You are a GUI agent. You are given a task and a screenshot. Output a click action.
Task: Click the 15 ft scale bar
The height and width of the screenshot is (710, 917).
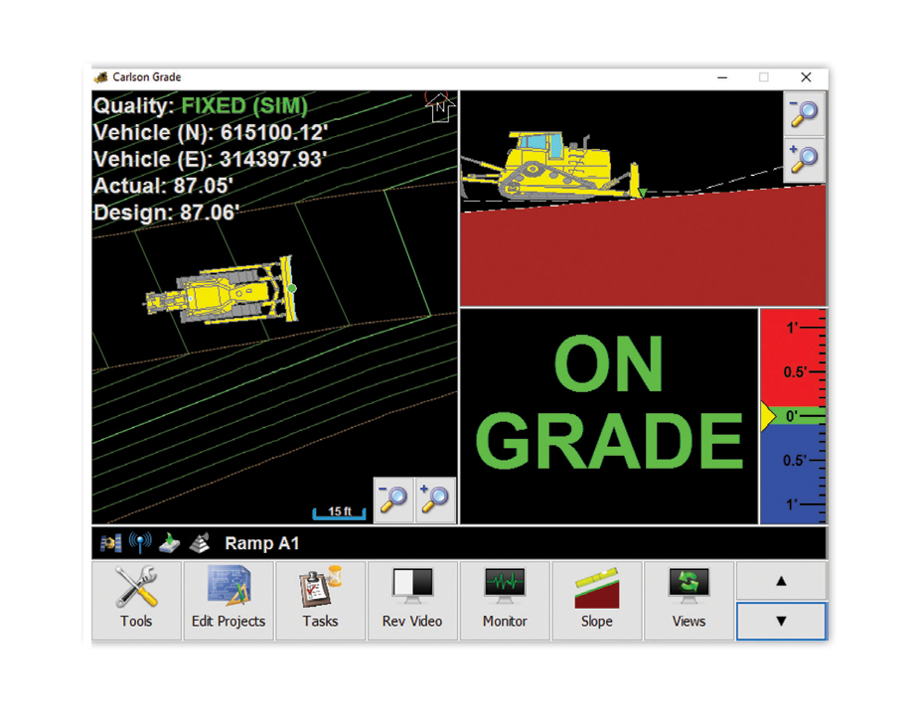point(339,512)
